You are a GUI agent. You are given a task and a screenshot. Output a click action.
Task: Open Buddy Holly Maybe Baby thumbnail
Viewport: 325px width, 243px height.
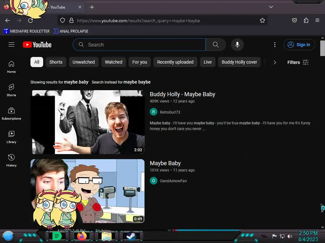point(88,122)
